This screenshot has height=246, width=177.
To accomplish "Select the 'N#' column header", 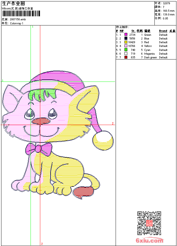I will pos(122,31).
